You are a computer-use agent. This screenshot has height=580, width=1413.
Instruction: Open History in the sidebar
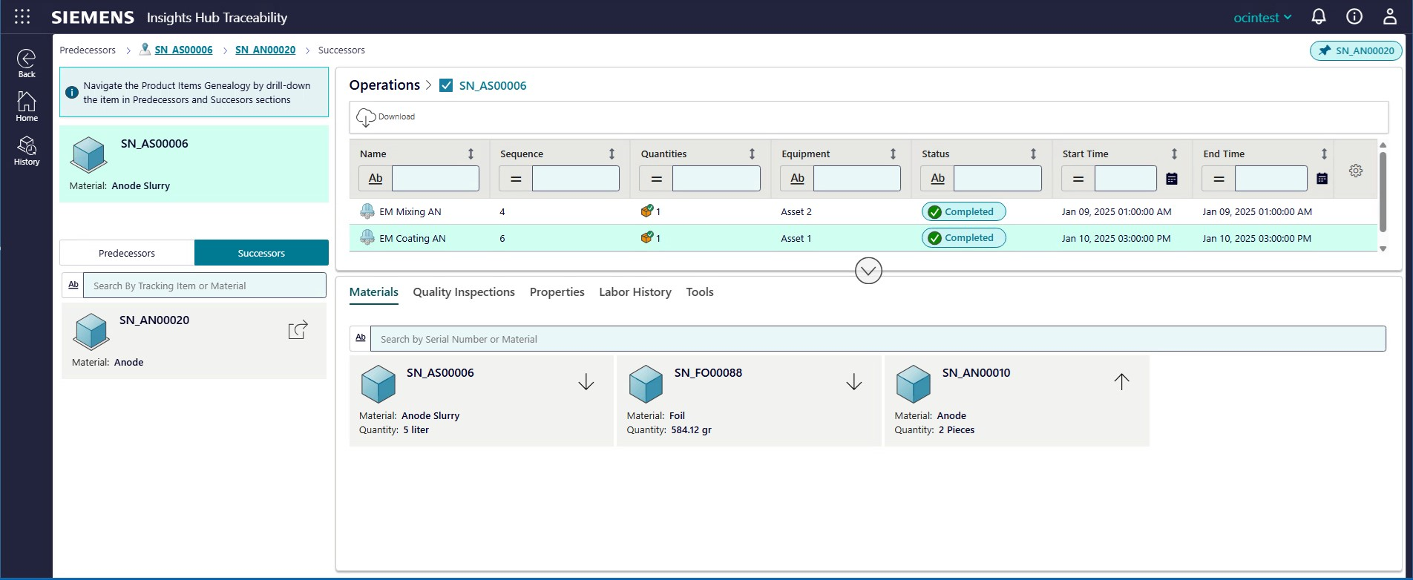[27, 151]
